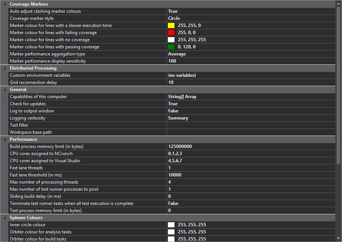This screenshot has height=242, width=342.
Task: Toggle Log to output window False value
Action: (251, 111)
